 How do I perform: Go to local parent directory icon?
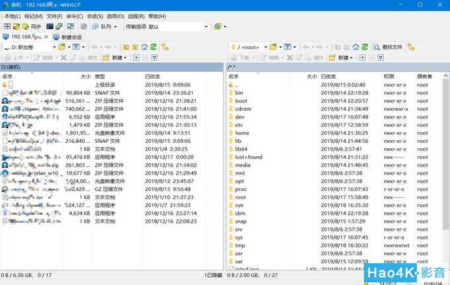(x=126, y=47)
